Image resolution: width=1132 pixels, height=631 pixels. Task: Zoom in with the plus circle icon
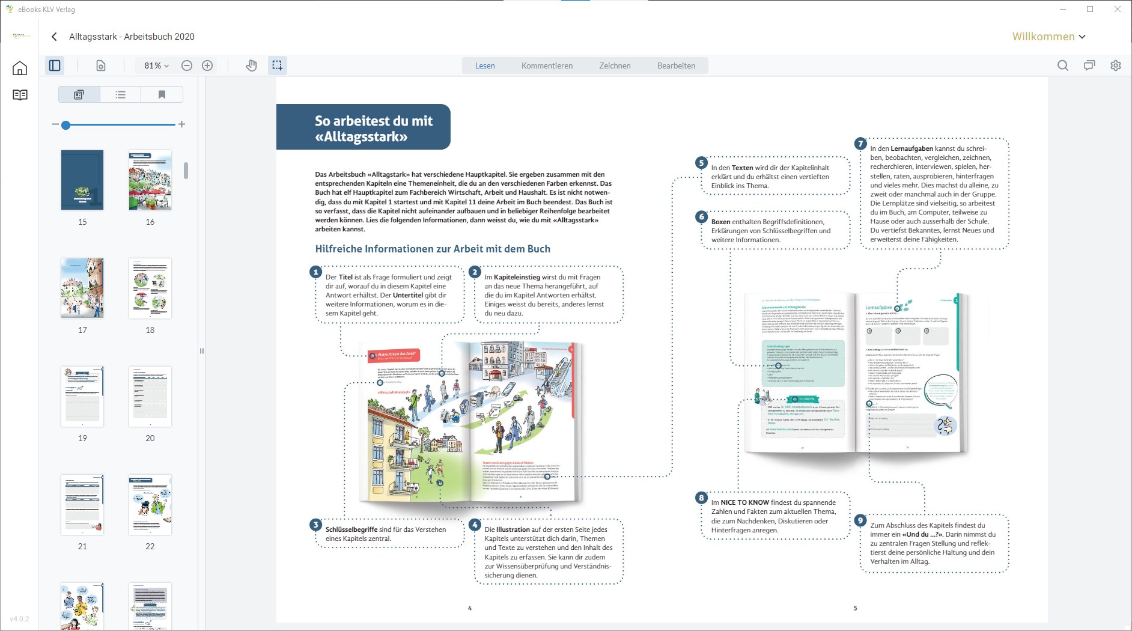tap(207, 66)
